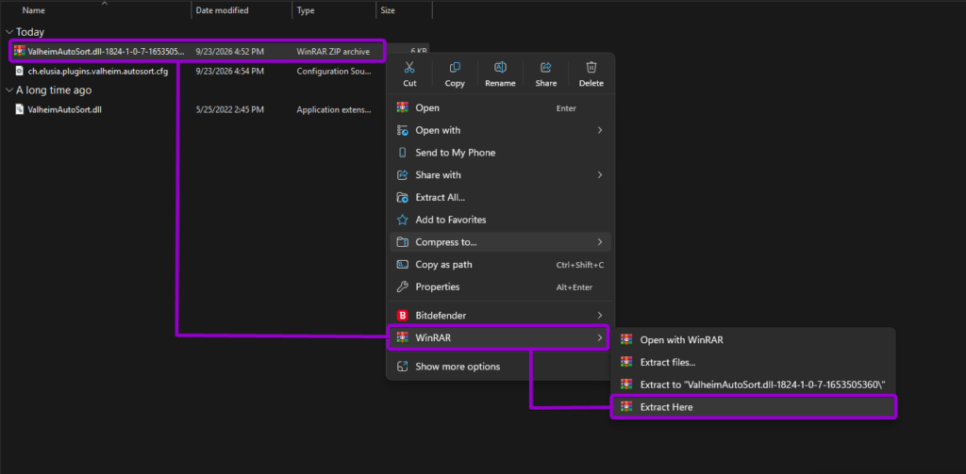Click date 9/23/2026 4:54 PM
Screen dimensions: 966x474
(x=230, y=71)
